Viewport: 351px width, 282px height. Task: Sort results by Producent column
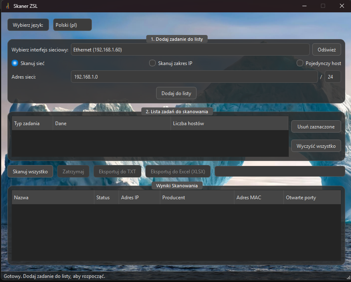click(197, 198)
